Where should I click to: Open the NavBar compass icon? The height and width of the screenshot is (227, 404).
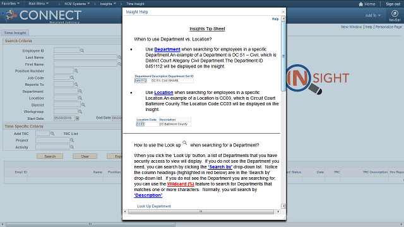pyautogui.click(x=395, y=13)
